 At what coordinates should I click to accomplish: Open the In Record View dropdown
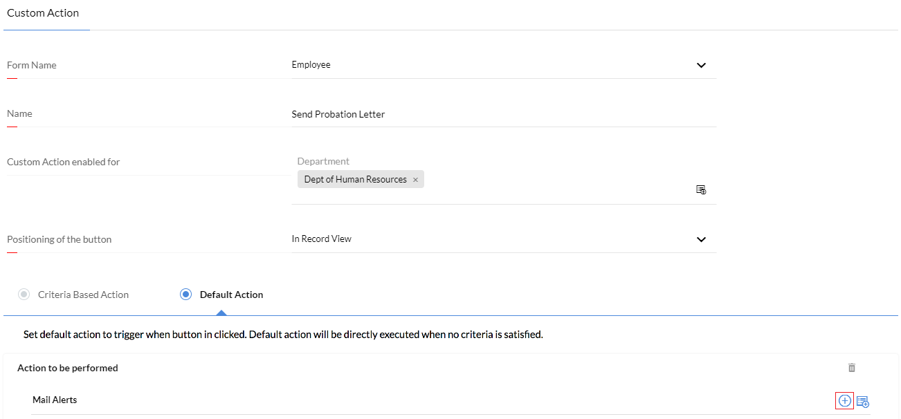(504, 239)
